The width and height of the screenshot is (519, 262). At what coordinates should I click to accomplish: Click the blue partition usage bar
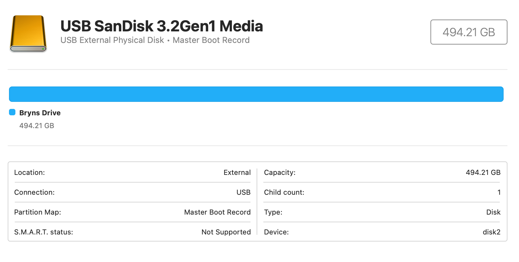click(x=256, y=94)
